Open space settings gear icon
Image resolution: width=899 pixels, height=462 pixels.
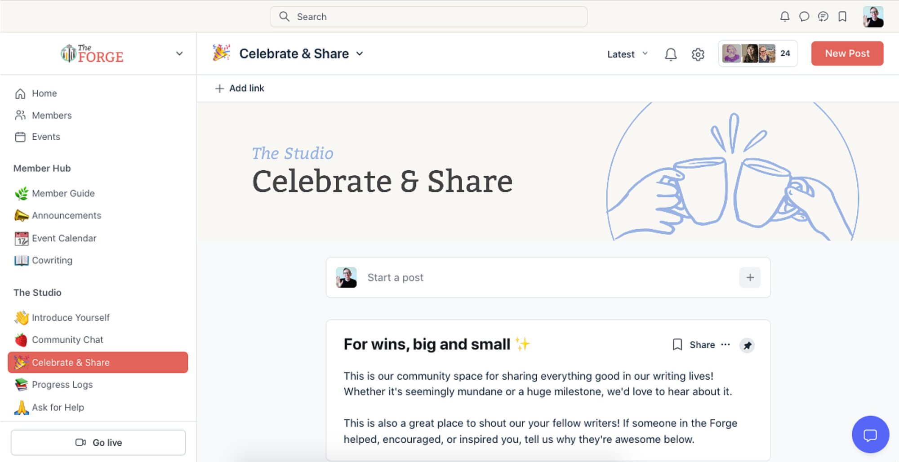coord(698,54)
